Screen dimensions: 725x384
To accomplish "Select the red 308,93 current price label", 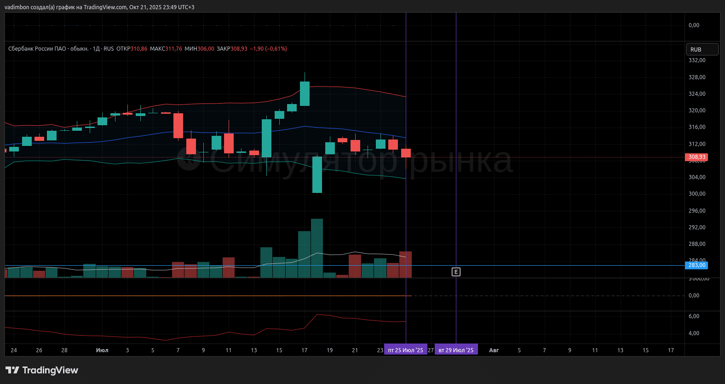I will [x=697, y=157].
